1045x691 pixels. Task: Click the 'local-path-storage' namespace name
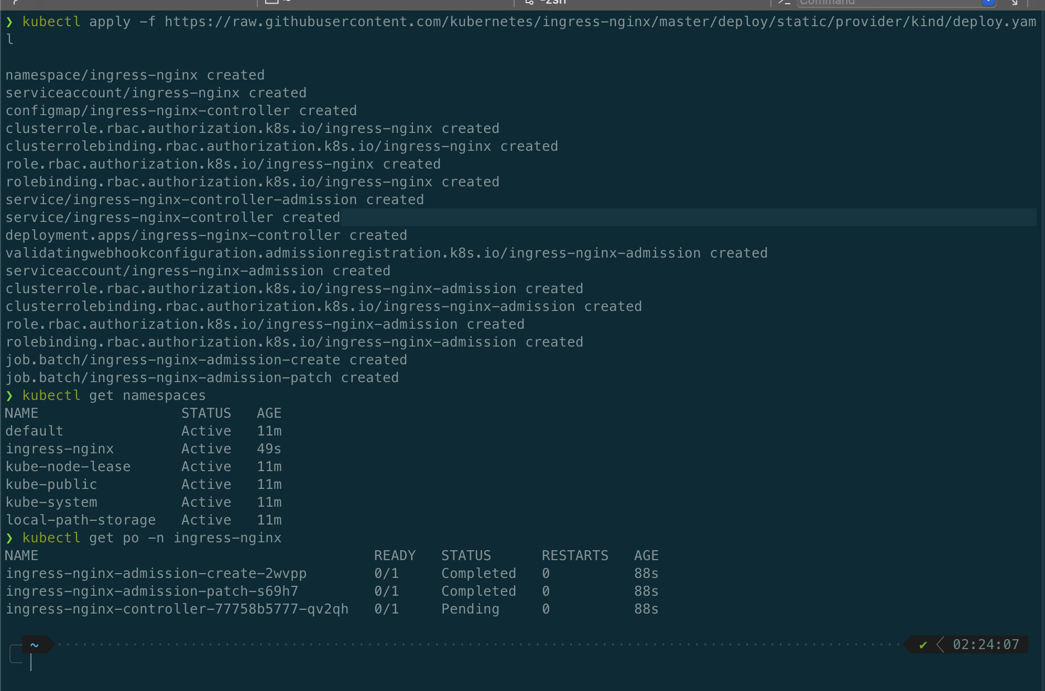tap(81, 520)
